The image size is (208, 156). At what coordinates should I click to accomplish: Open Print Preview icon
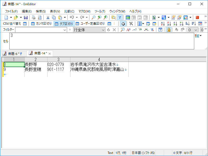(40, 17)
